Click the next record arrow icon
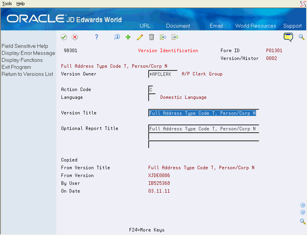 pyautogui.click(x=175, y=37)
